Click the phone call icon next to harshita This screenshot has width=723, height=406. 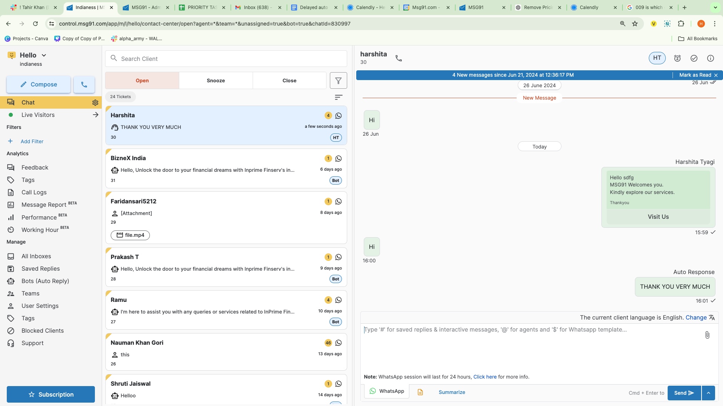[x=398, y=58]
